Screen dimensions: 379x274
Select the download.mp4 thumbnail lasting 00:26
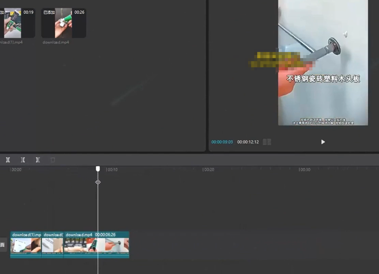[64, 23]
